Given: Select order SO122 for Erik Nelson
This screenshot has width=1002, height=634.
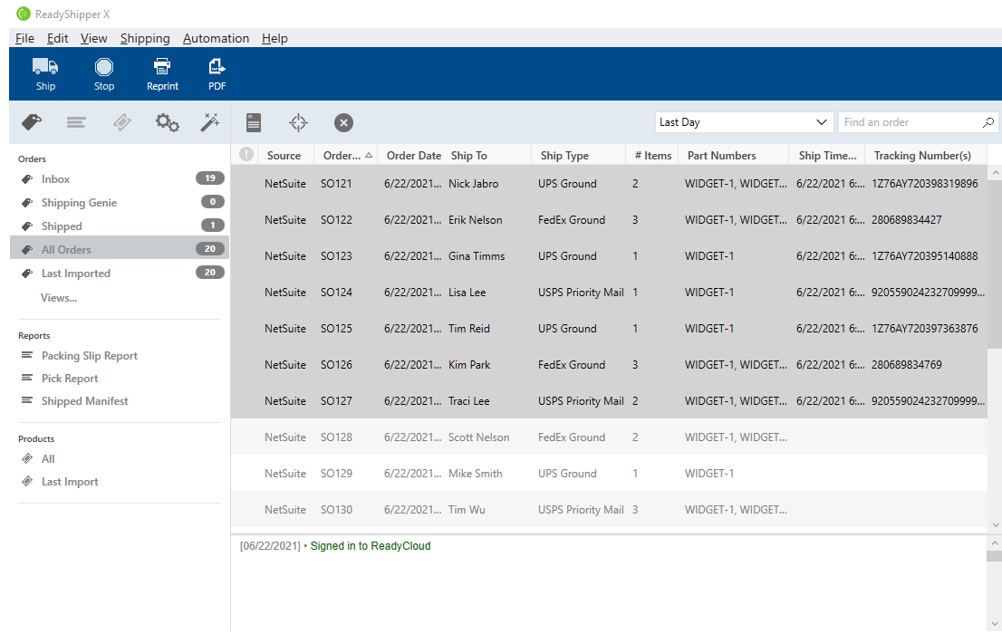Looking at the screenshot, I should click(609, 219).
